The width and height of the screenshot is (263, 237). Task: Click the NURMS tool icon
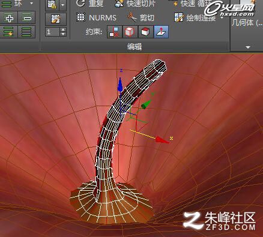click(x=81, y=17)
